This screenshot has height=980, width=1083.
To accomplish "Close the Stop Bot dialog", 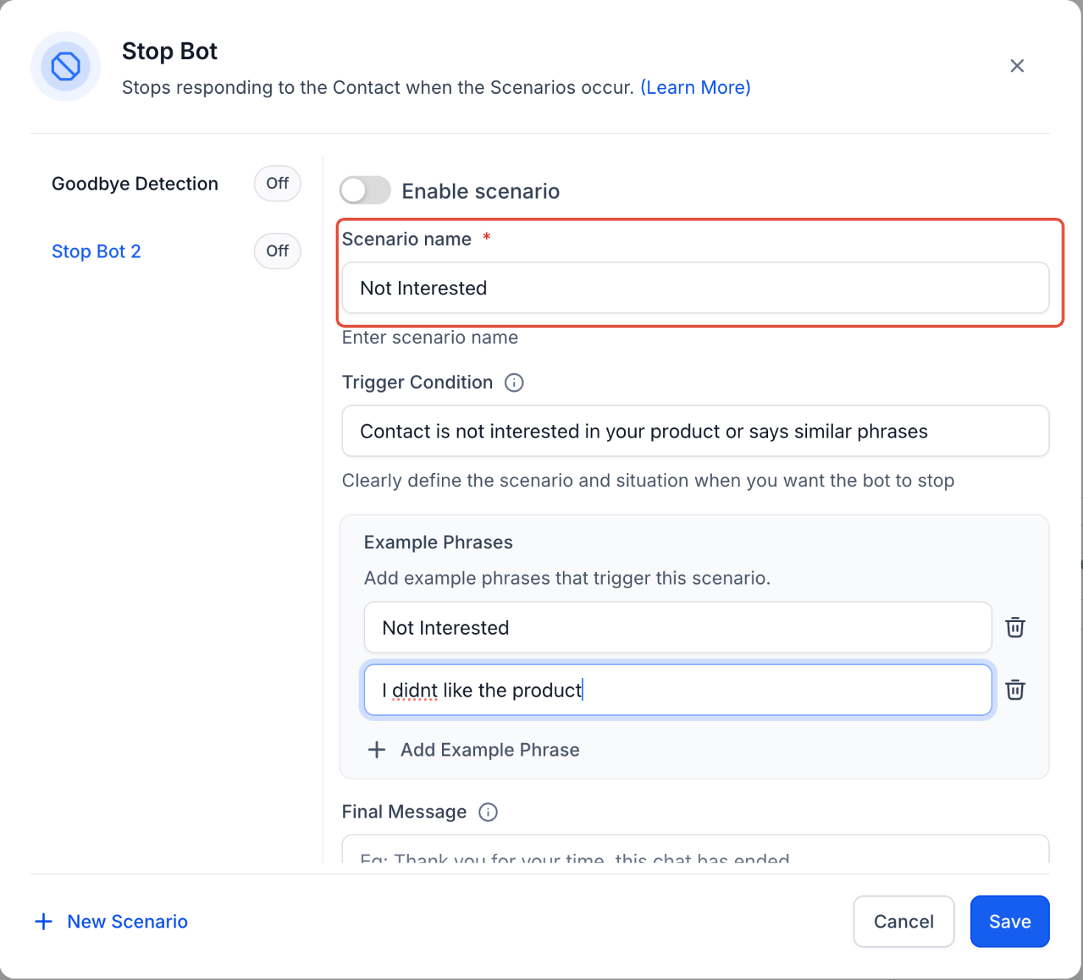I will (x=1017, y=66).
